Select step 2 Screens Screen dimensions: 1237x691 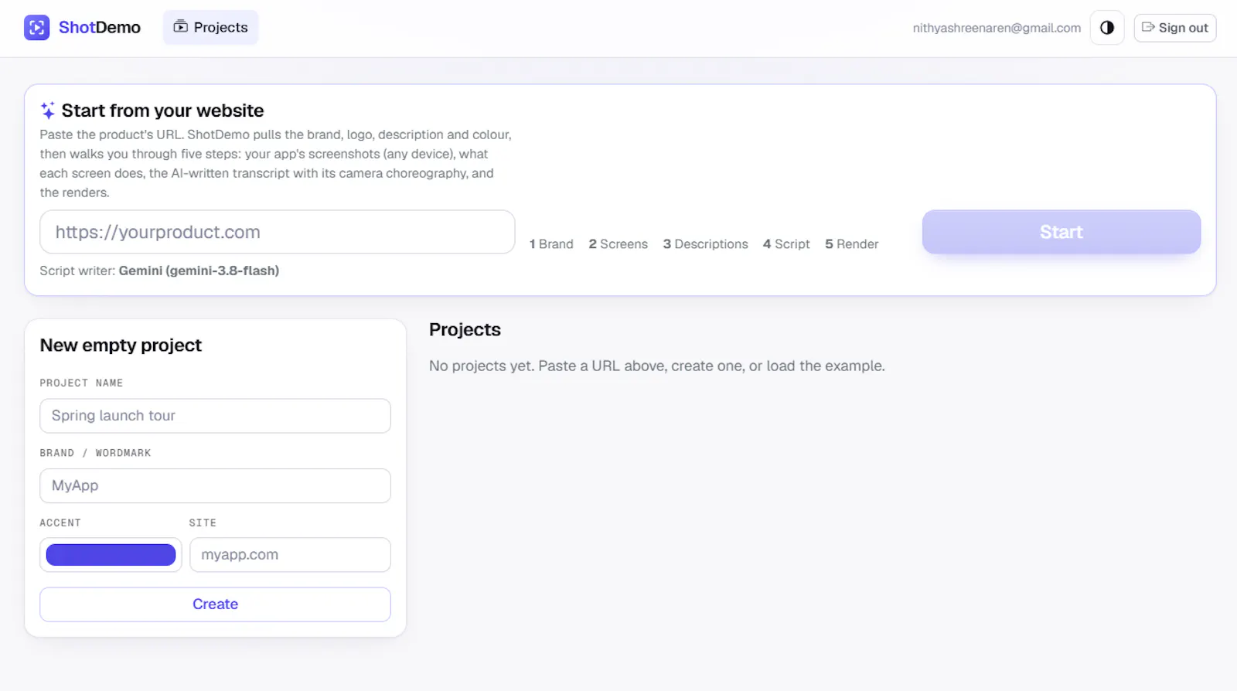point(618,244)
